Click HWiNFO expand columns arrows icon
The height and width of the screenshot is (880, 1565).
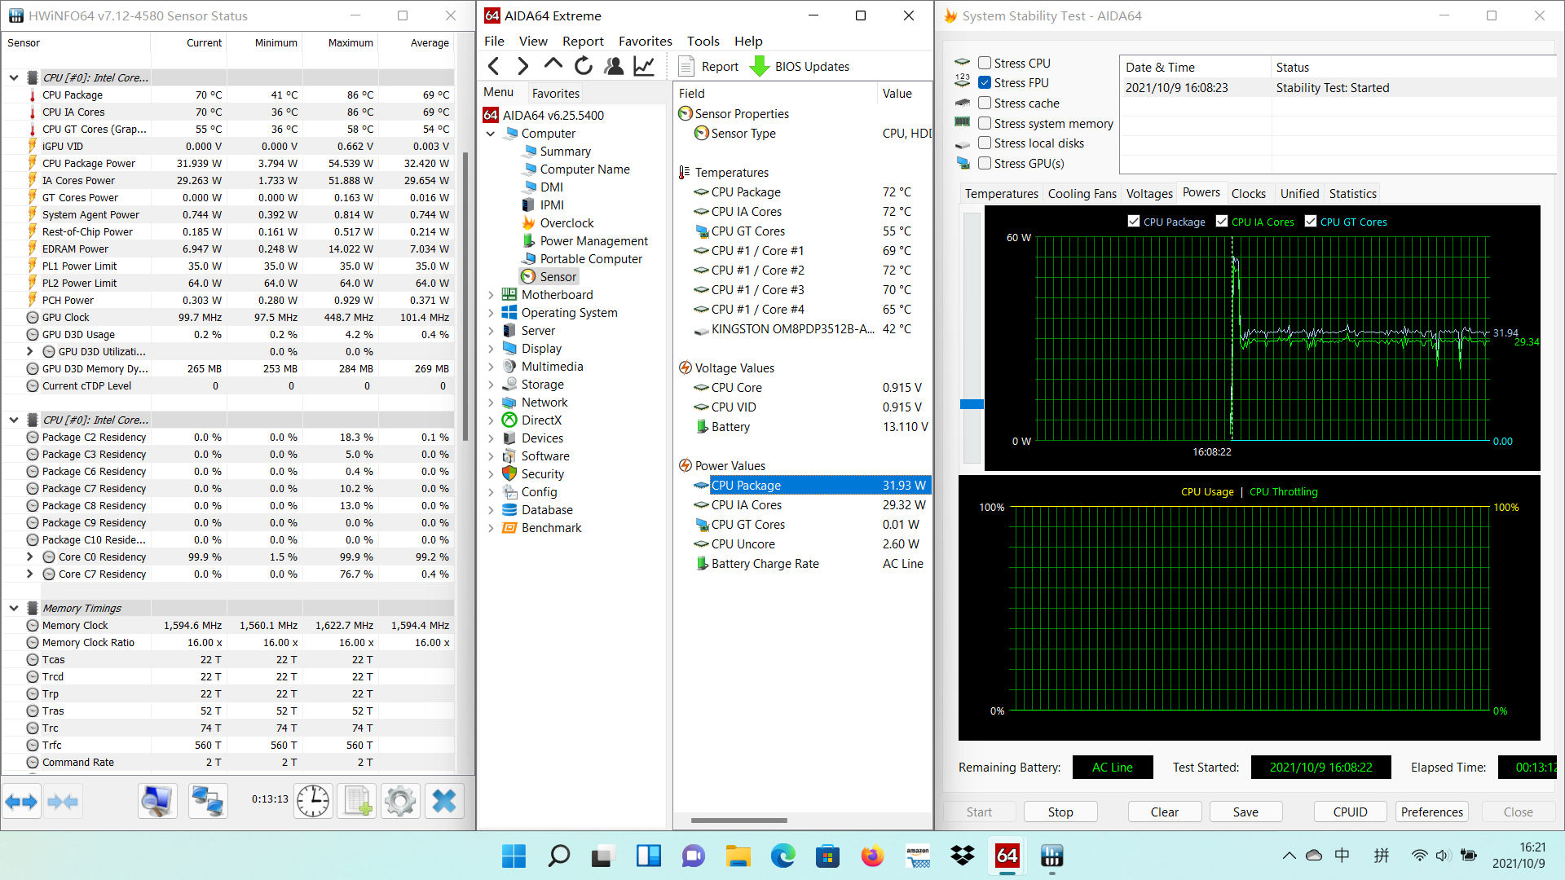click(21, 802)
